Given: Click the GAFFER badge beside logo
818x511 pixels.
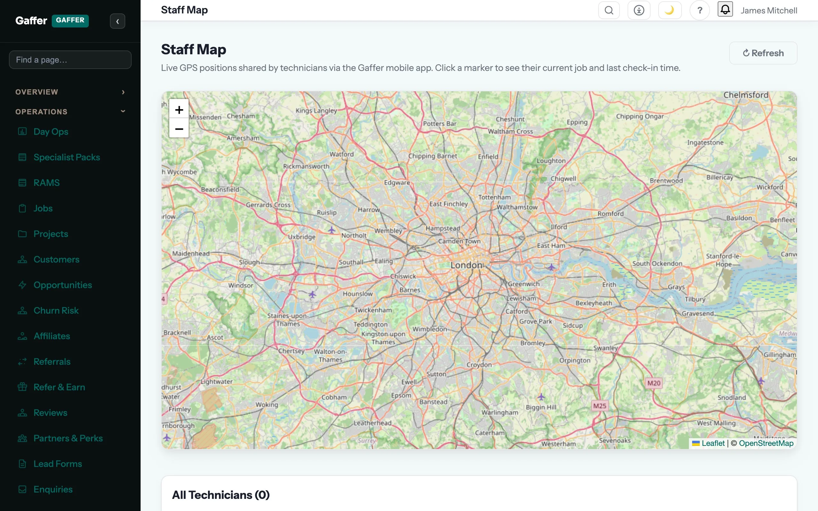Looking at the screenshot, I should pos(70,21).
